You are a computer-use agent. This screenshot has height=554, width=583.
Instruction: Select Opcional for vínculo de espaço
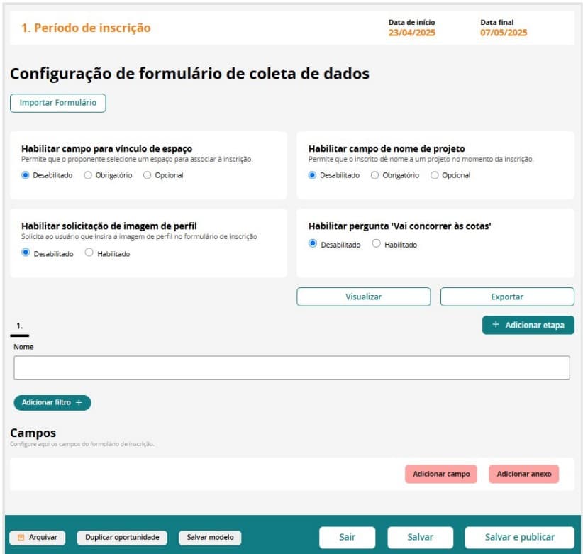point(148,175)
